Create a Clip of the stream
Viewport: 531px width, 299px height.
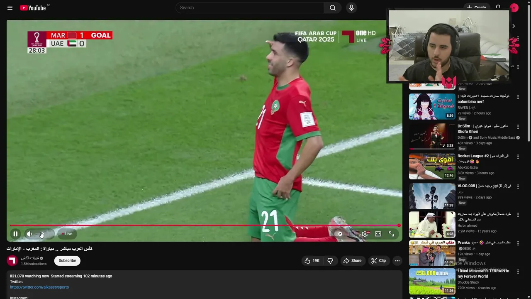point(378,260)
